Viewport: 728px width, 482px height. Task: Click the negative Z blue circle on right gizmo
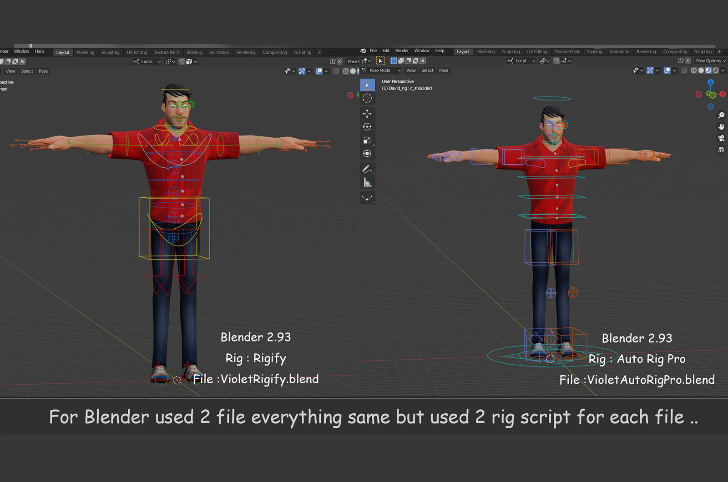pos(711,107)
